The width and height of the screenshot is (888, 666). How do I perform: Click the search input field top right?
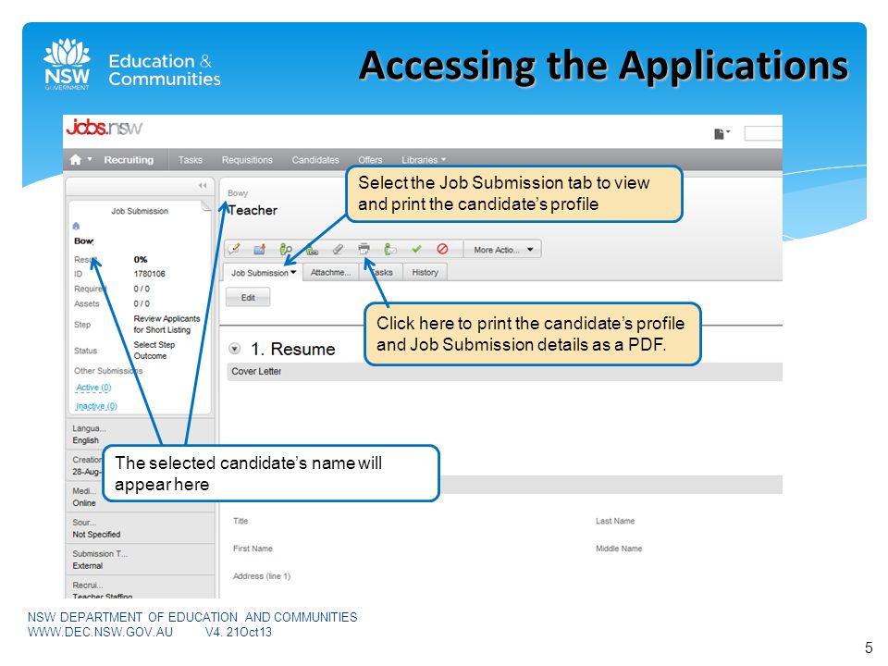click(763, 133)
